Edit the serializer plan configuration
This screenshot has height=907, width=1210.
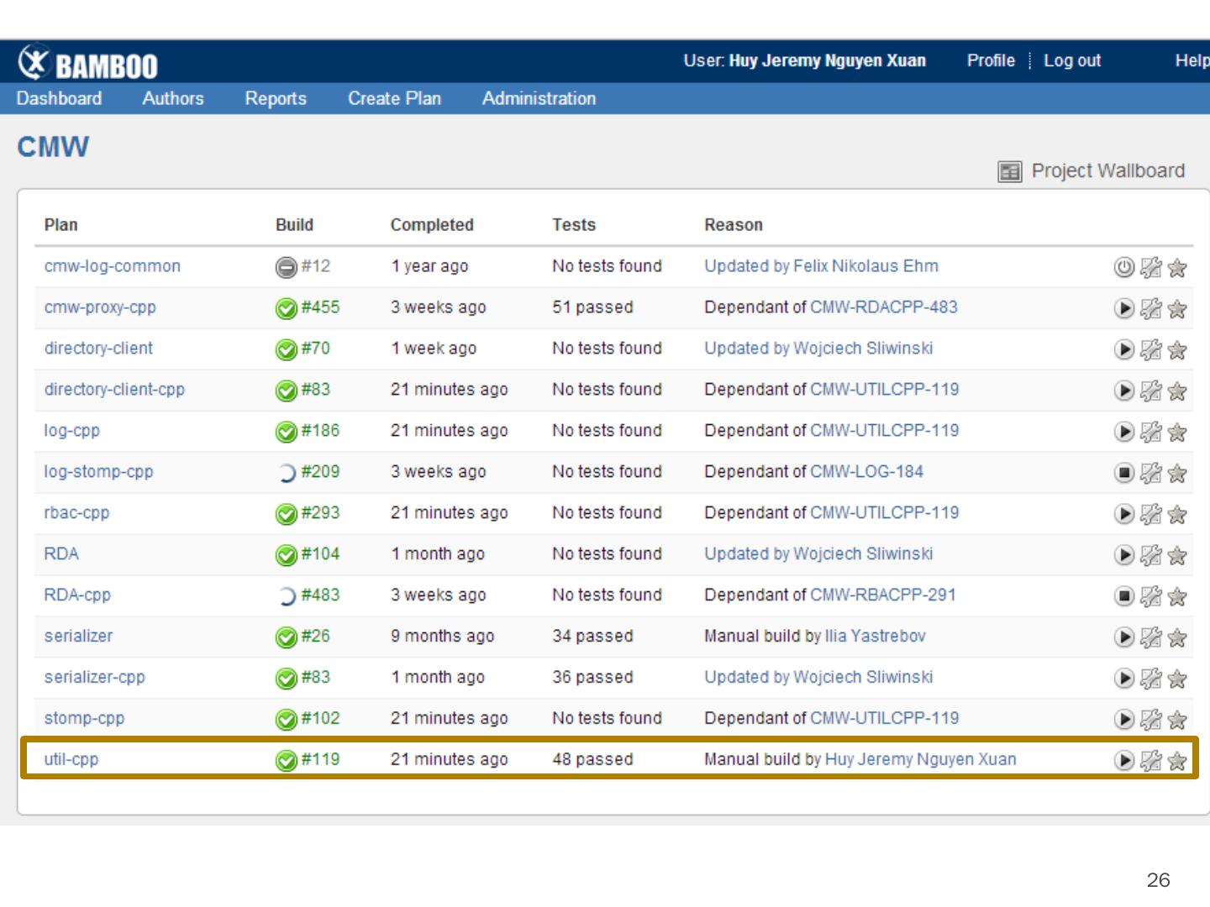coord(1150,637)
